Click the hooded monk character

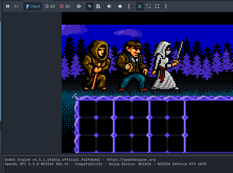(x=97, y=65)
